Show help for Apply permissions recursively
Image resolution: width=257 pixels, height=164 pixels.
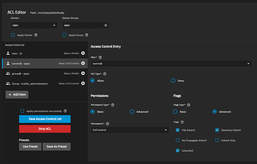(66, 111)
